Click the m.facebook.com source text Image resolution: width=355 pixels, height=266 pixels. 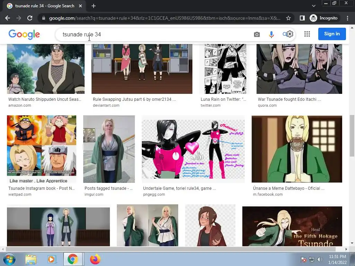click(x=268, y=195)
